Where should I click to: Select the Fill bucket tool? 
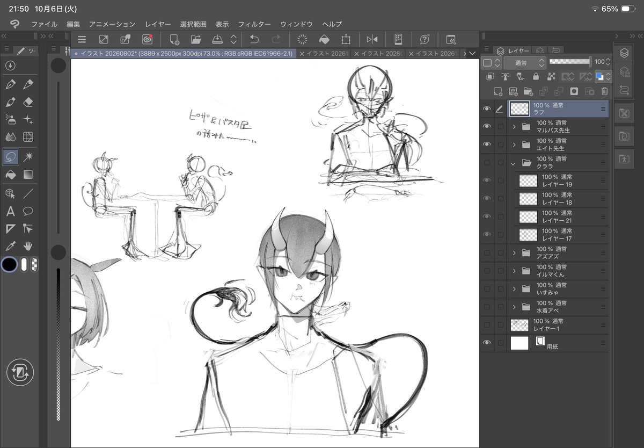pyautogui.click(x=10, y=175)
